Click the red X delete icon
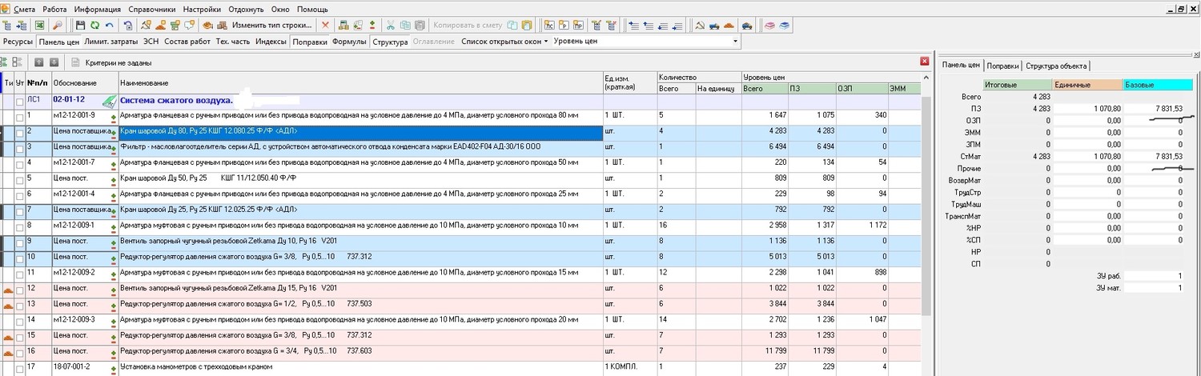Screen dimensions: 1201x376 (324, 26)
